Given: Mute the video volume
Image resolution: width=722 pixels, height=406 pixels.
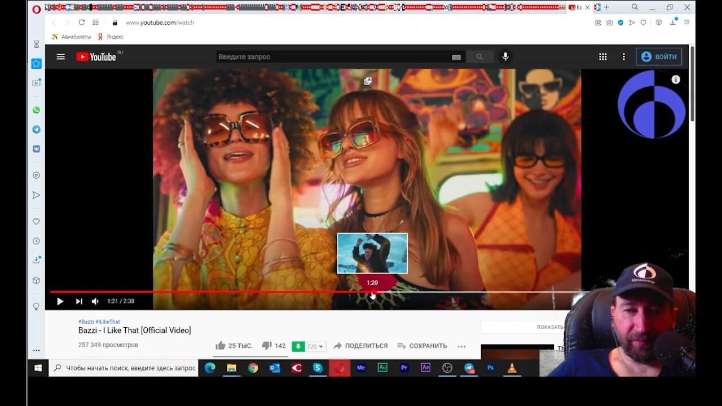Looking at the screenshot, I should pyautogui.click(x=95, y=301).
